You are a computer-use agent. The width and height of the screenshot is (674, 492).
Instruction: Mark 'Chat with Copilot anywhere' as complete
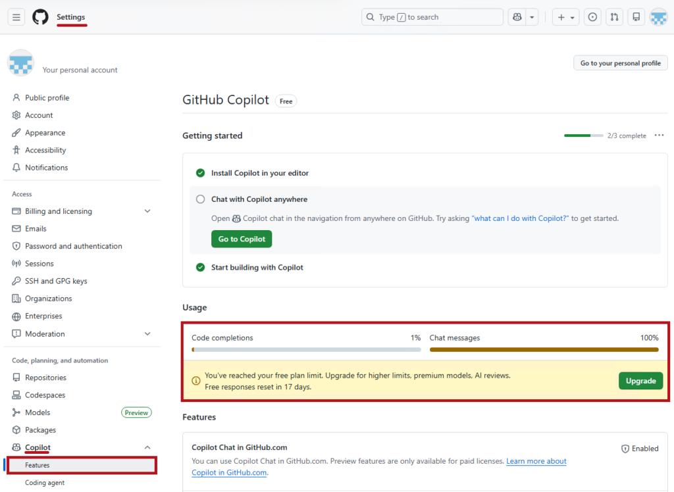tap(200, 199)
